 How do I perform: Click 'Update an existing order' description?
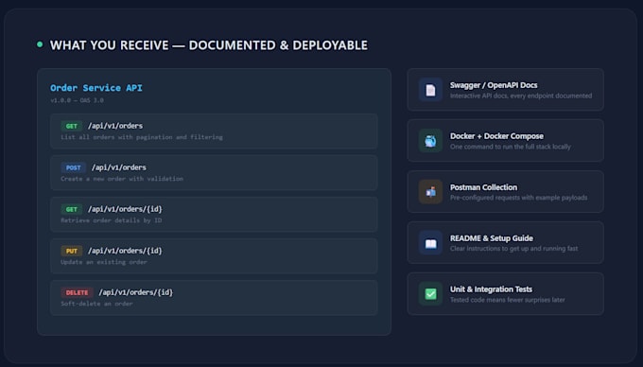(x=103, y=262)
